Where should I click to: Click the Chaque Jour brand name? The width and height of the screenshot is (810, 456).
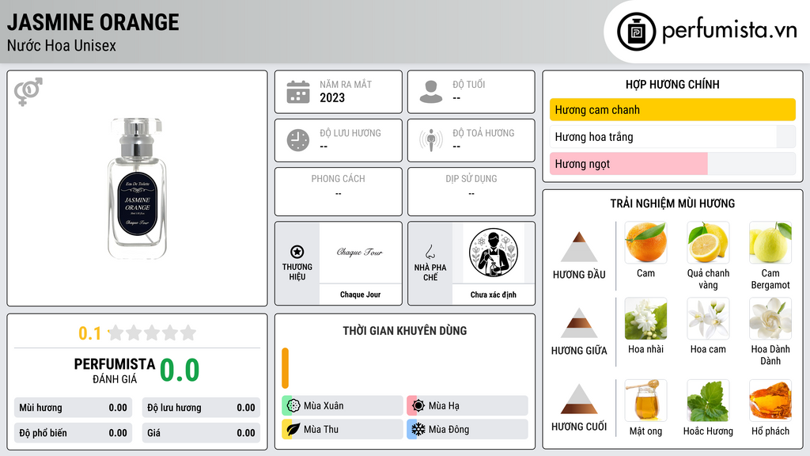(x=360, y=294)
